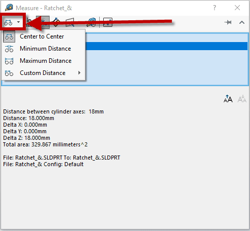Click the 'Delta X: 0.000mm' line
This screenshot has width=250, height=231.
click(x=25, y=125)
